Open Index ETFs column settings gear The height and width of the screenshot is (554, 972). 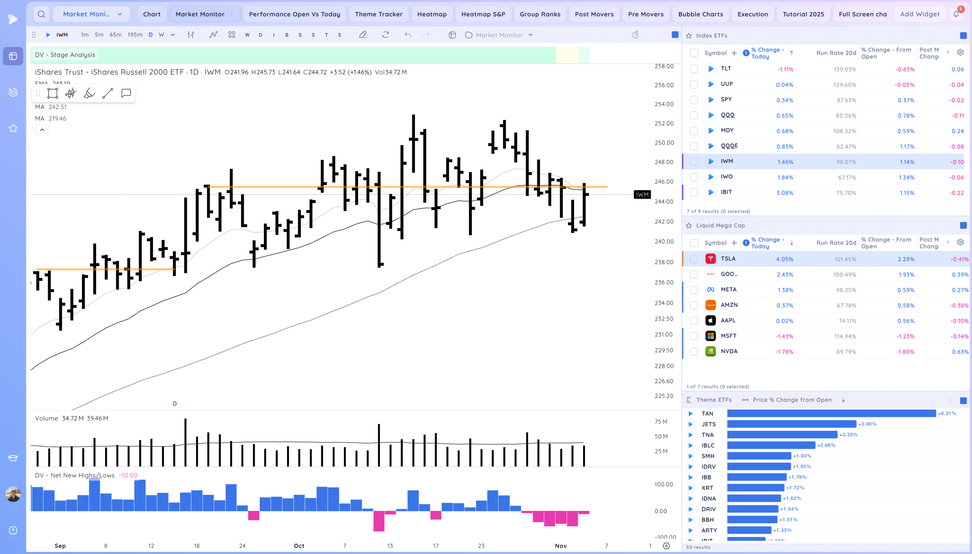pyautogui.click(x=960, y=52)
